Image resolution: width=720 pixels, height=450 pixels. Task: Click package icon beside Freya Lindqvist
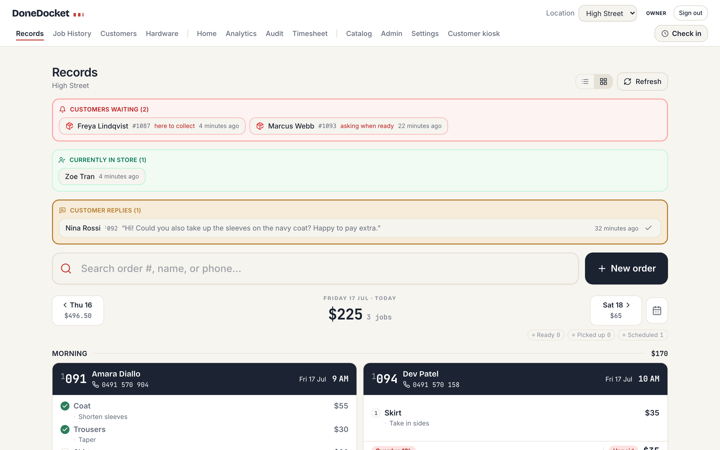point(69,126)
